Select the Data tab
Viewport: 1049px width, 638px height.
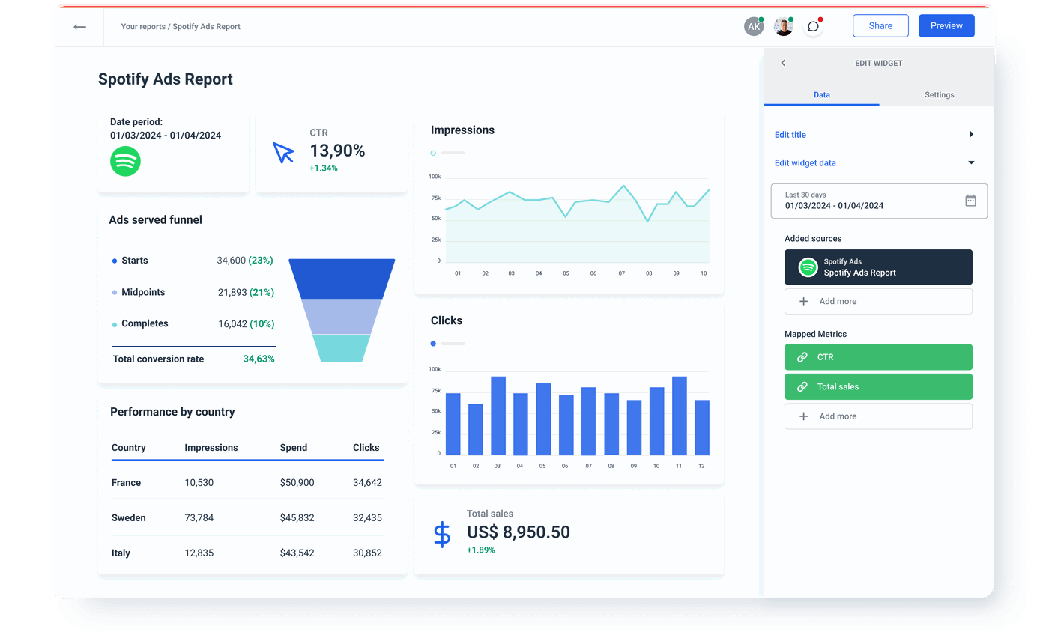822,94
